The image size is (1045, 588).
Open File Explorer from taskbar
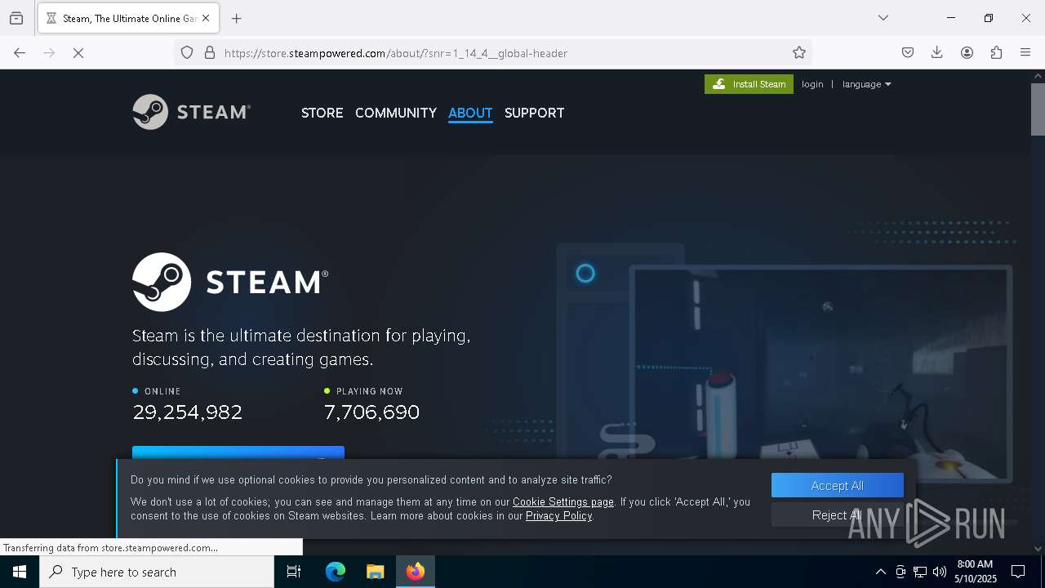click(x=375, y=572)
